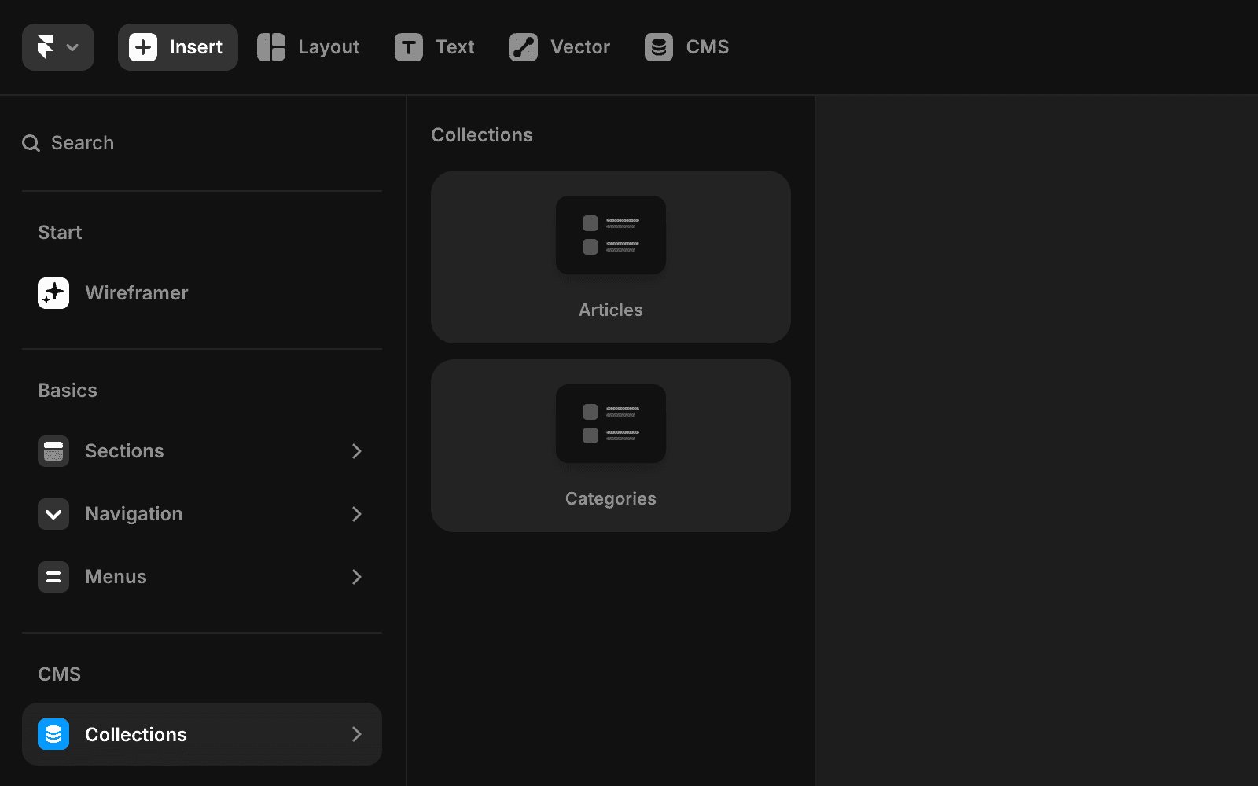Click the Layout panel icon
This screenshot has height=786, width=1258.
tap(271, 47)
